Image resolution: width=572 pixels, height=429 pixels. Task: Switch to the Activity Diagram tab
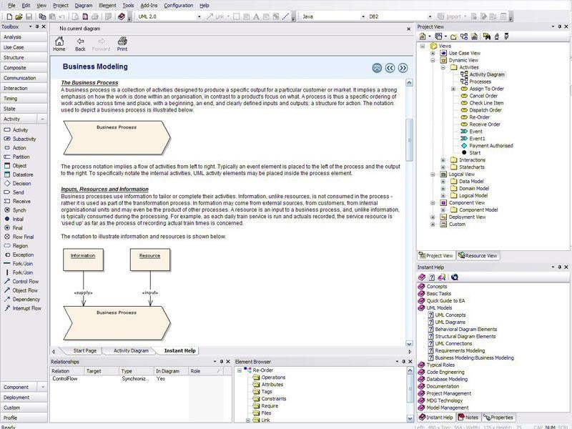pos(131,351)
